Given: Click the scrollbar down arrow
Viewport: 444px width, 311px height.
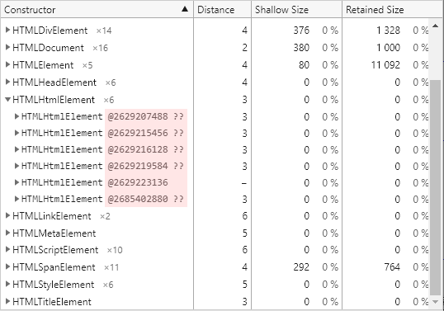Looking at the screenshot, I should 435,302.
